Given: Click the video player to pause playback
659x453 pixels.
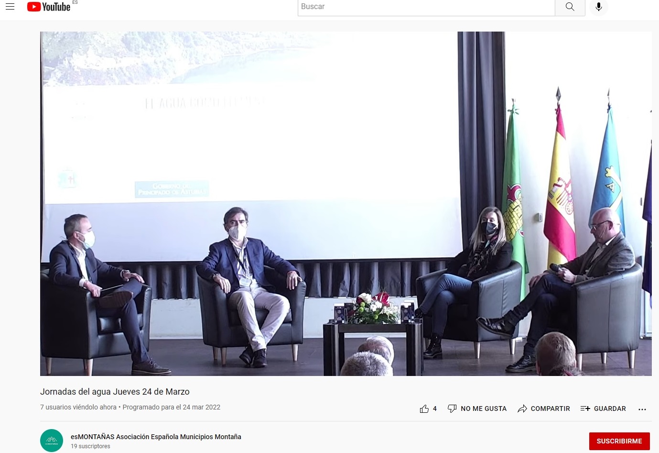Looking at the screenshot, I should pos(346,203).
